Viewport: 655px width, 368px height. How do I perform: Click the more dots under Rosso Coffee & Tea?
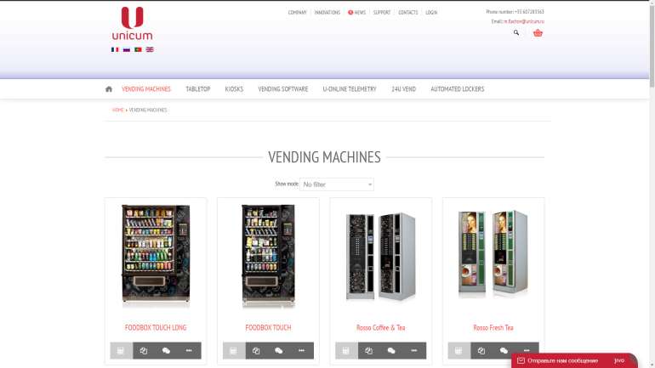tap(414, 350)
